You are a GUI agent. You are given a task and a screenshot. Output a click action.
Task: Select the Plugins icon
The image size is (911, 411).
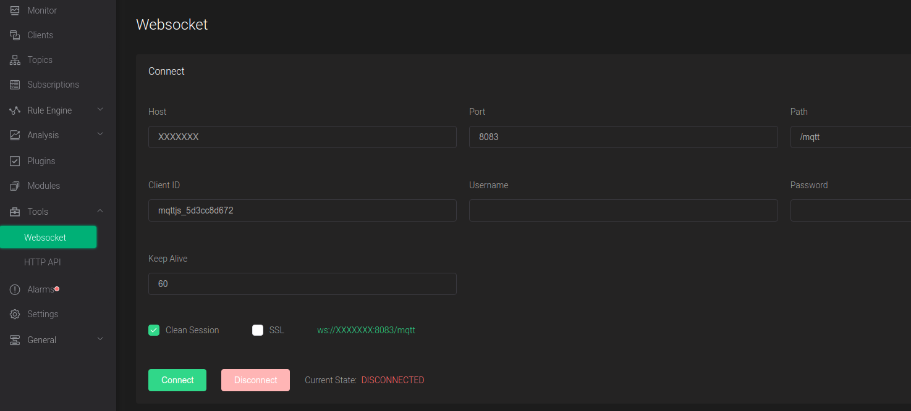pyautogui.click(x=15, y=160)
